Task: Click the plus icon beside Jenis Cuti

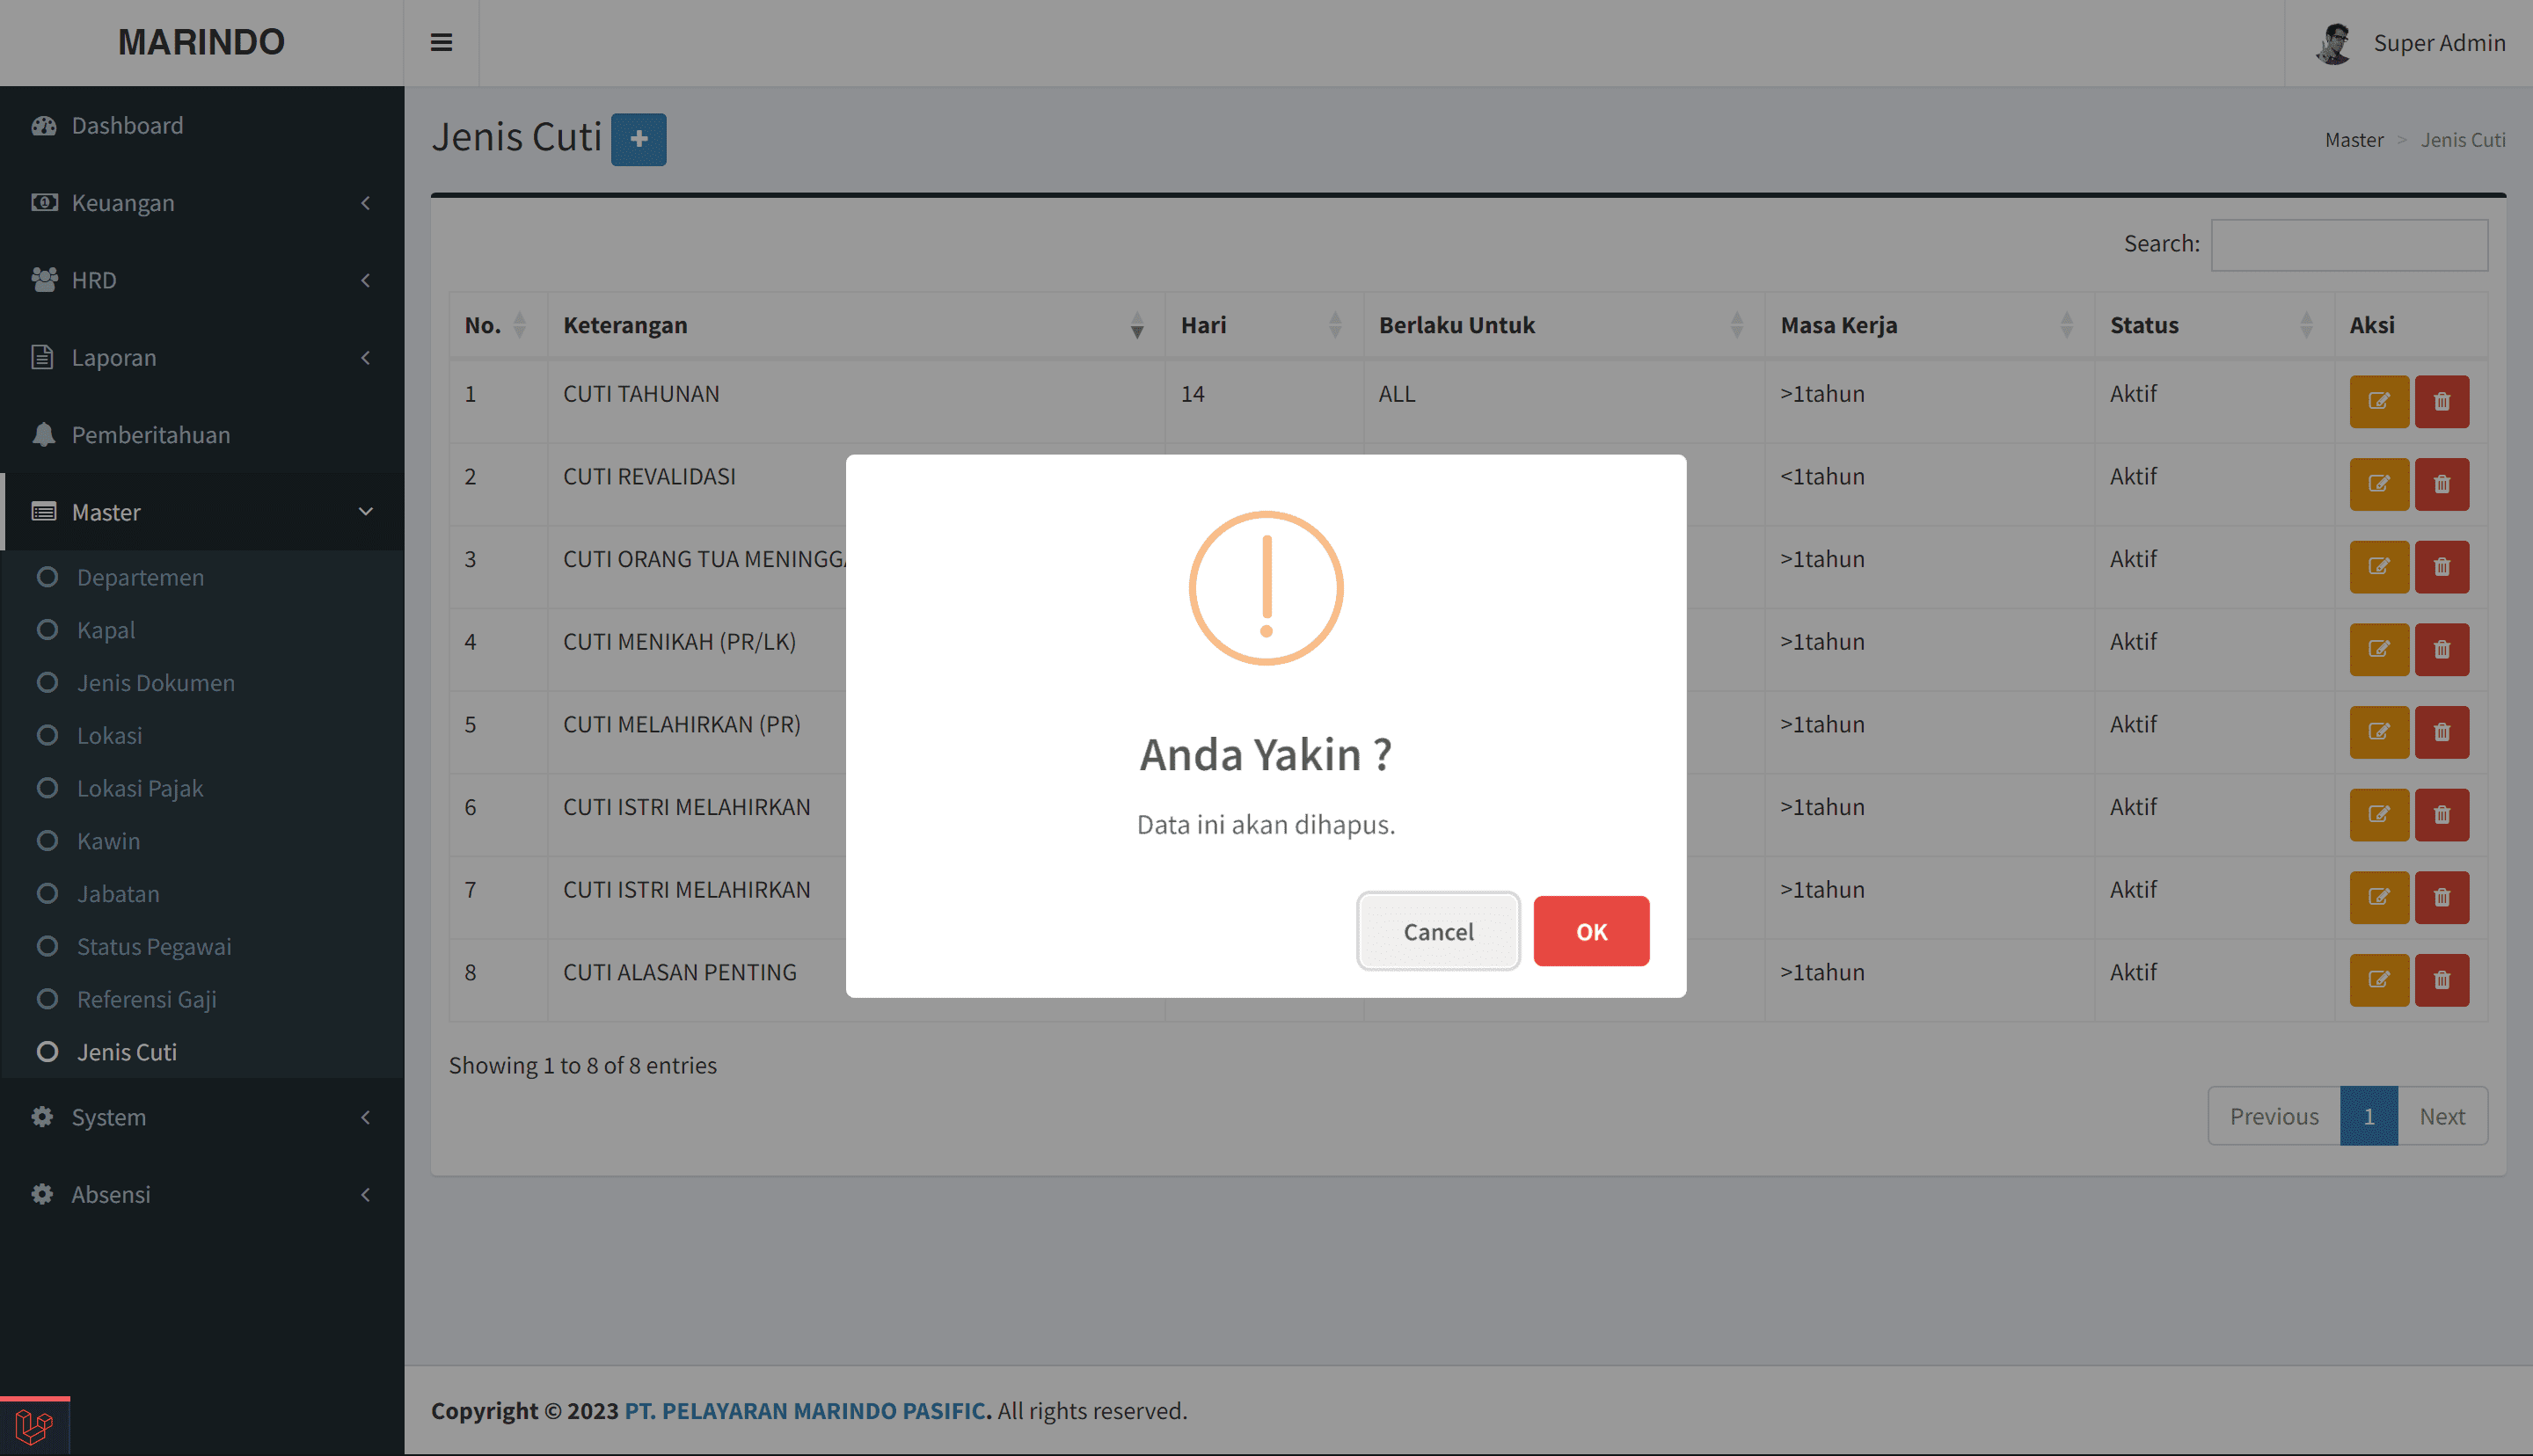Action: [x=638, y=139]
